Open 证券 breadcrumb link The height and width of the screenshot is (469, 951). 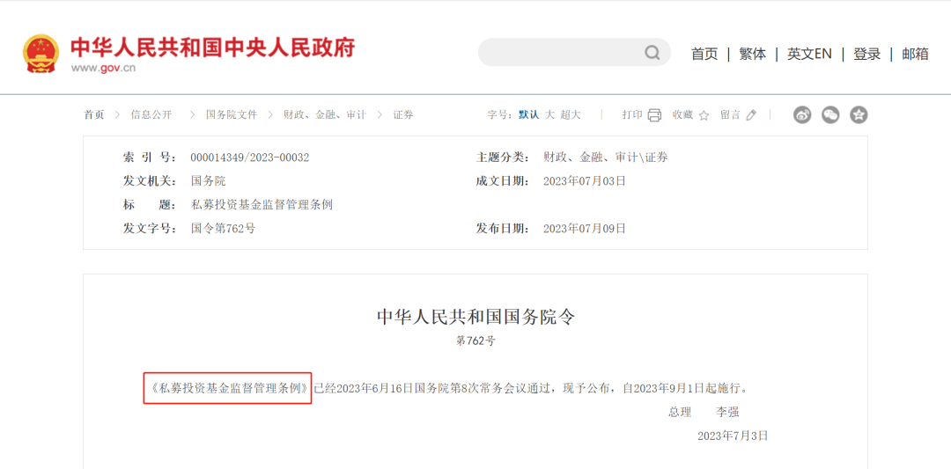tap(403, 114)
